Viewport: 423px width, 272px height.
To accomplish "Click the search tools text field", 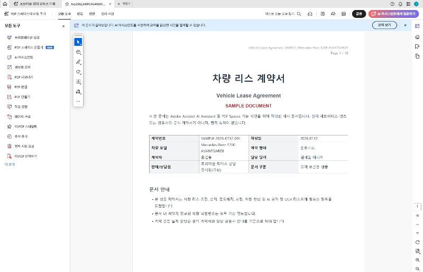I will pyautogui.click(x=280, y=14).
